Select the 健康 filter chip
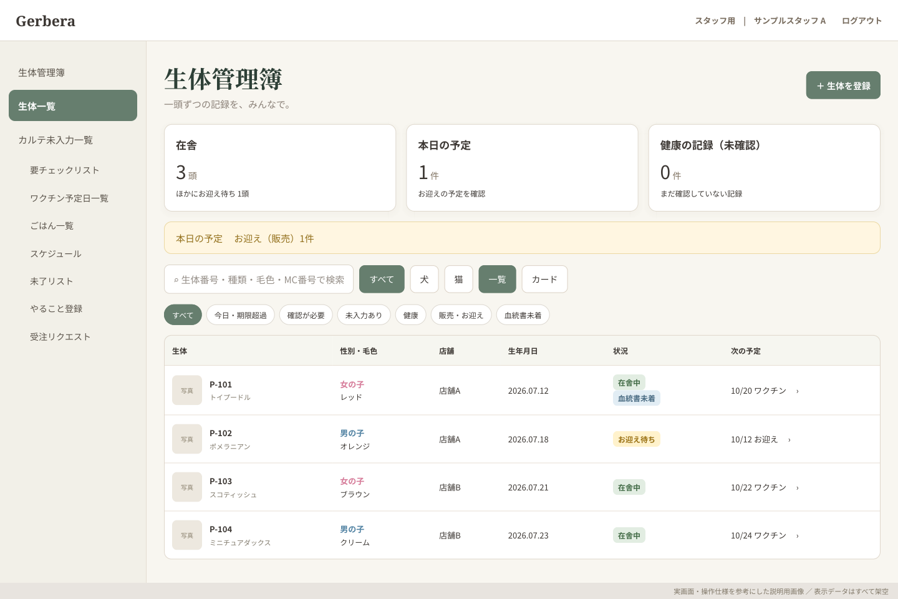 coord(410,315)
